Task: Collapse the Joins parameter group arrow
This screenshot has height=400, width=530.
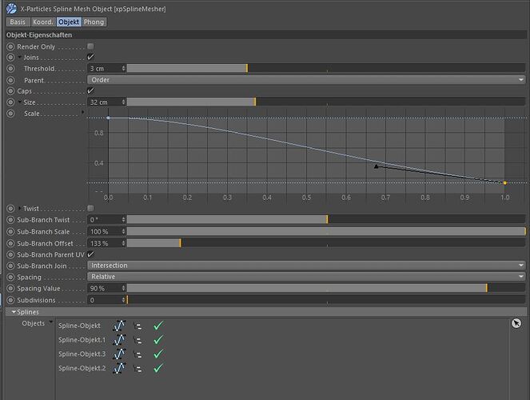Action: coord(20,57)
